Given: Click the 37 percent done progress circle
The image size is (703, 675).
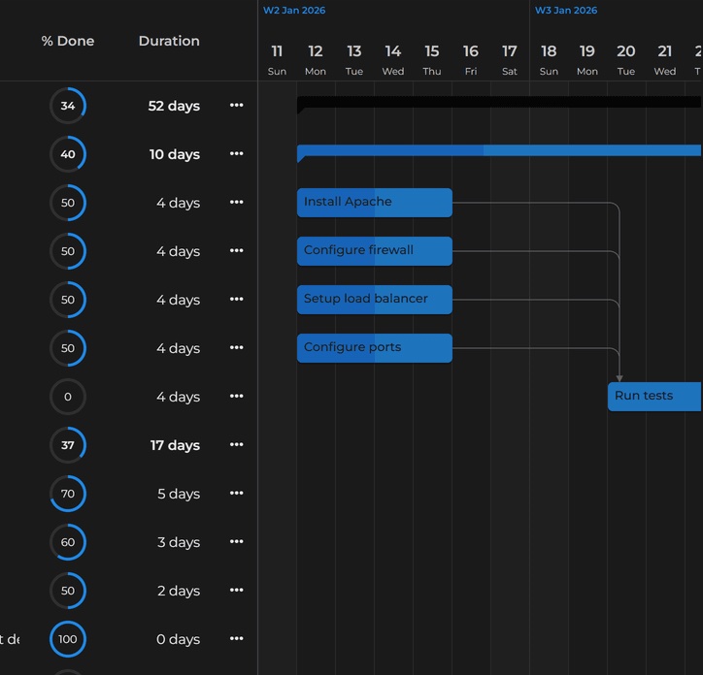Looking at the screenshot, I should click(68, 445).
